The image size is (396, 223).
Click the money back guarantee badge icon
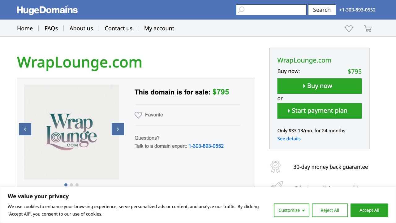coord(275,167)
